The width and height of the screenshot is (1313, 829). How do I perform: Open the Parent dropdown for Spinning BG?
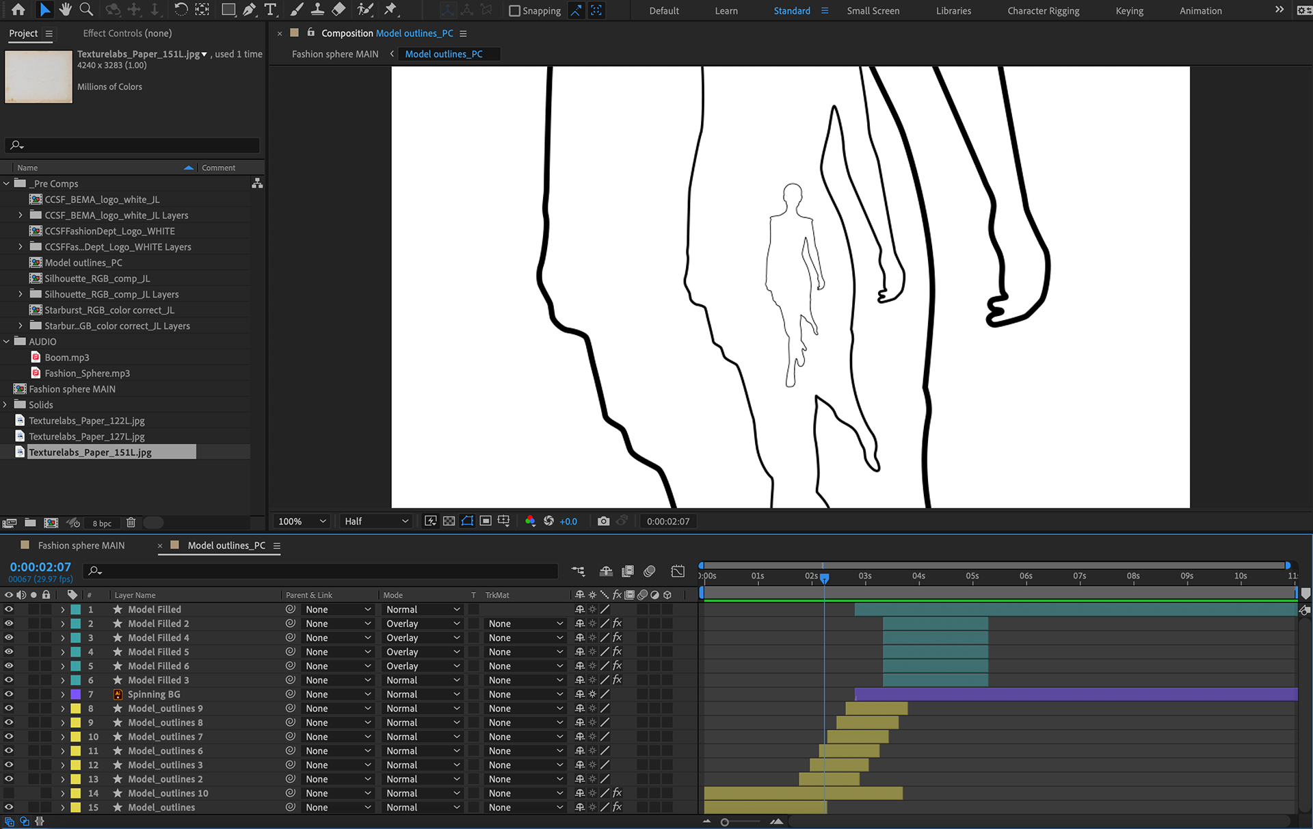(338, 694)
